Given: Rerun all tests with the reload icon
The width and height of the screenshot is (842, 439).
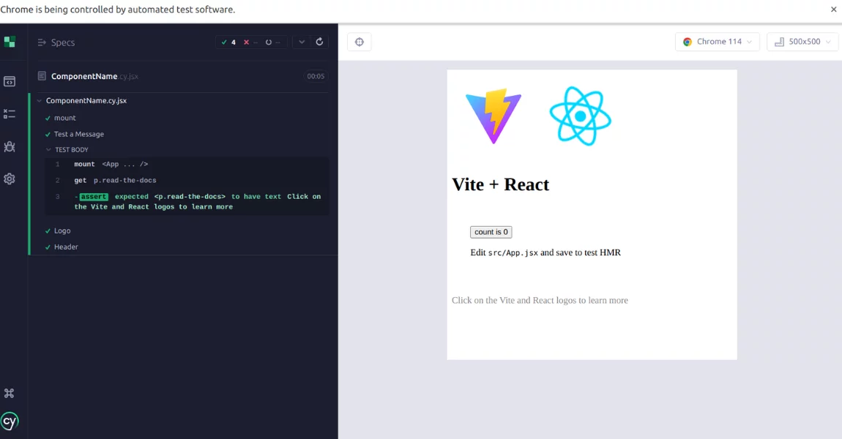Looking at the screenshot, I should 319,42.
